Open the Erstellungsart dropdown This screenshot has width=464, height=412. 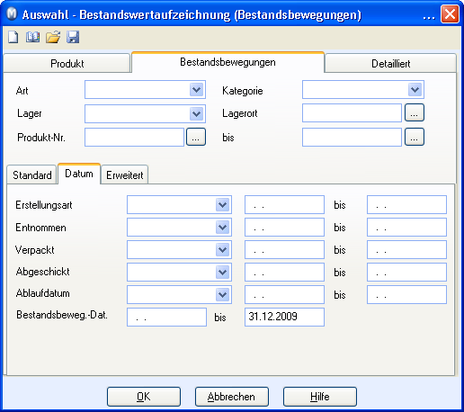point(222,205)
